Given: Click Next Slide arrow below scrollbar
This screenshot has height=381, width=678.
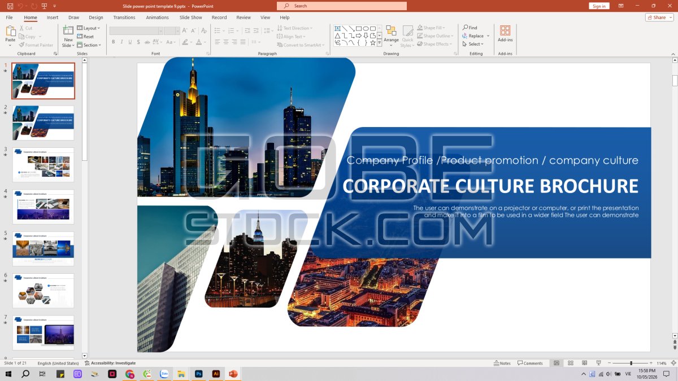Looking at the screenshot, I should pyautogui.click(x=675, y=347).
